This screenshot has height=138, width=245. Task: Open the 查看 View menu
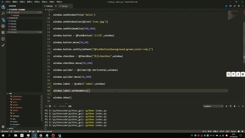click(30, 2)
